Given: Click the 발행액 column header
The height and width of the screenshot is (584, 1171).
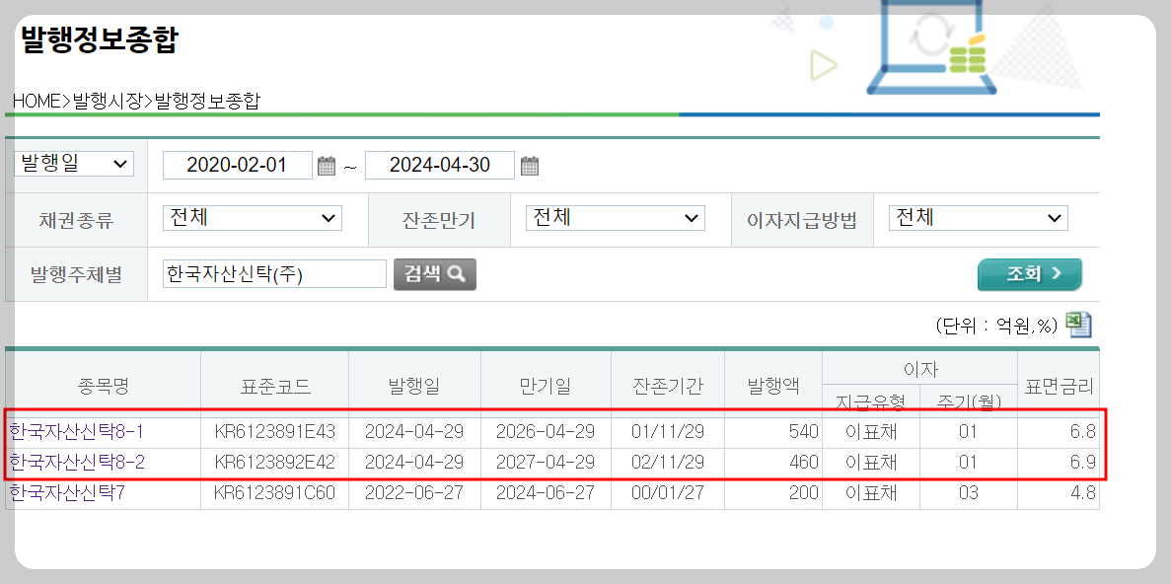Looking at the screenshot, I should pos(773,386).
